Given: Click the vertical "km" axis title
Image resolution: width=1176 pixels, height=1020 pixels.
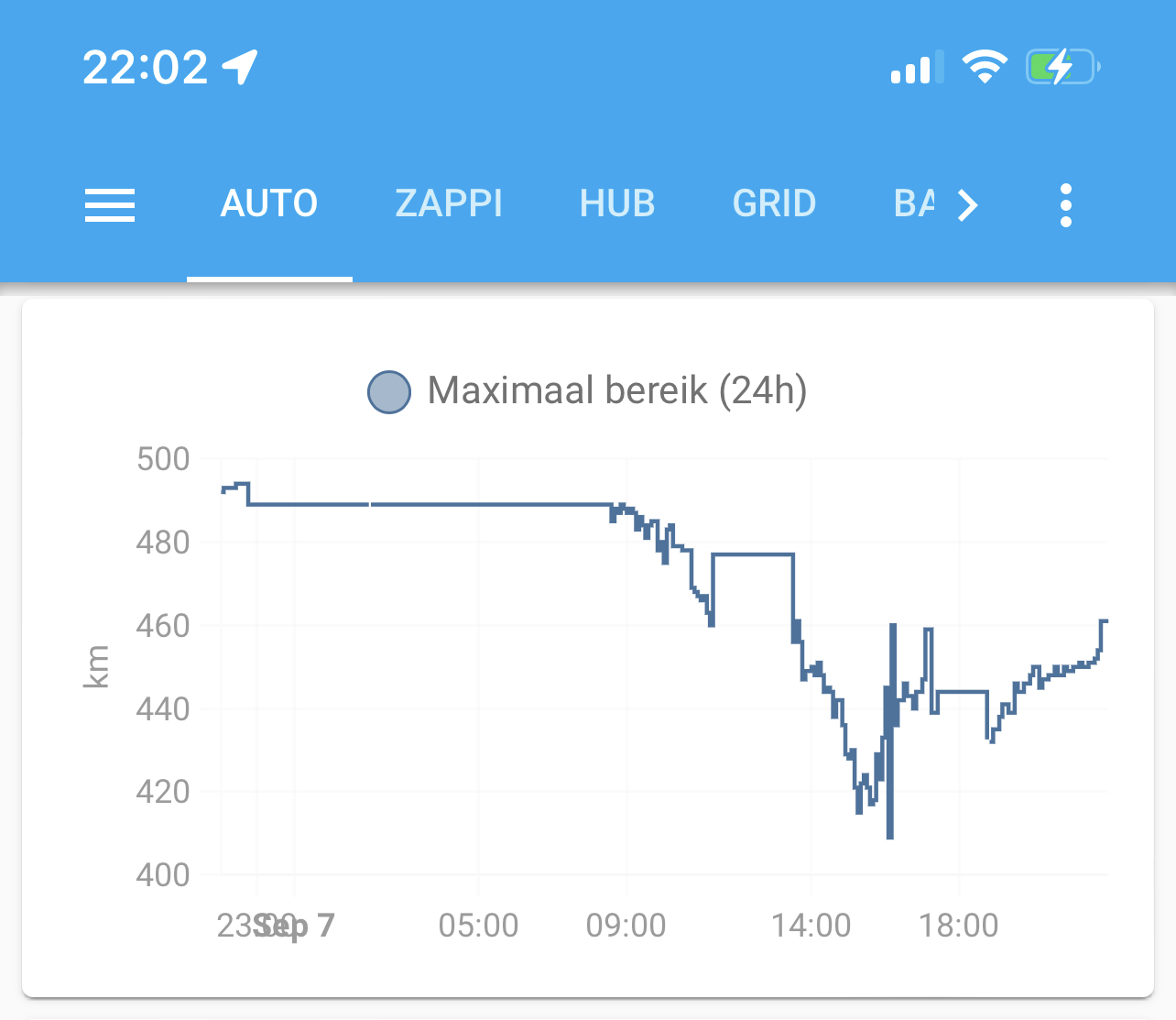Looking at the screenshot, I should 96,666.
